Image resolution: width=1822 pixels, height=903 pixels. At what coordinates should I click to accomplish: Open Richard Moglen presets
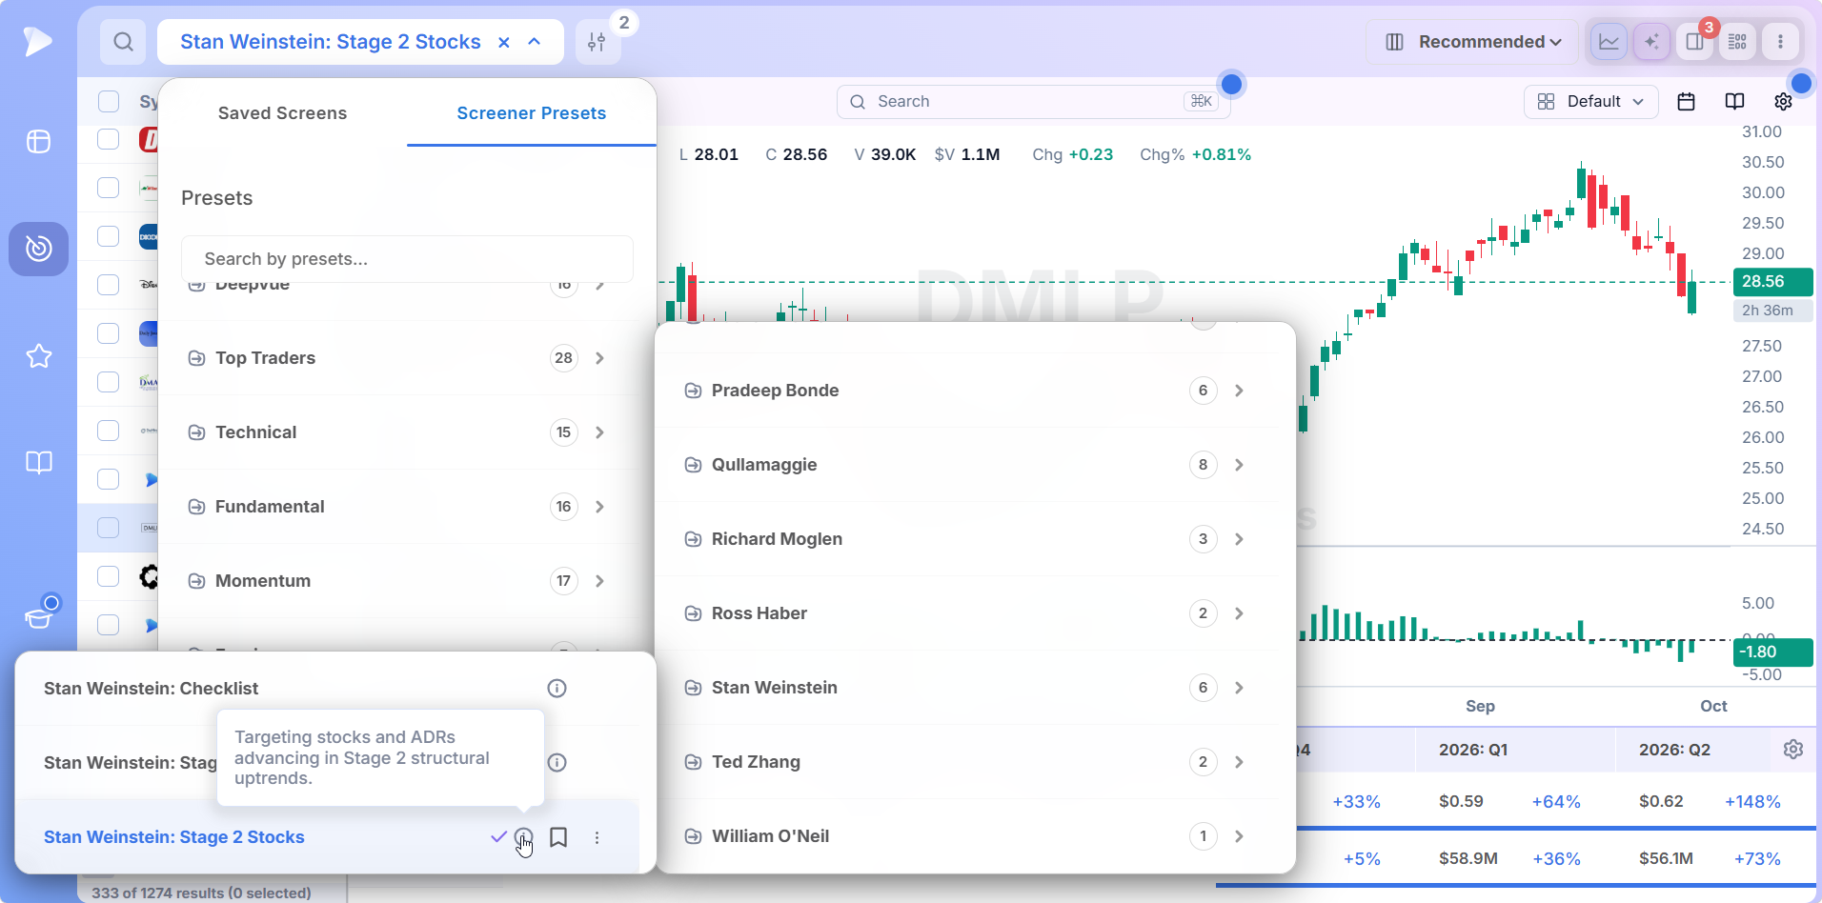pos(969,539)
